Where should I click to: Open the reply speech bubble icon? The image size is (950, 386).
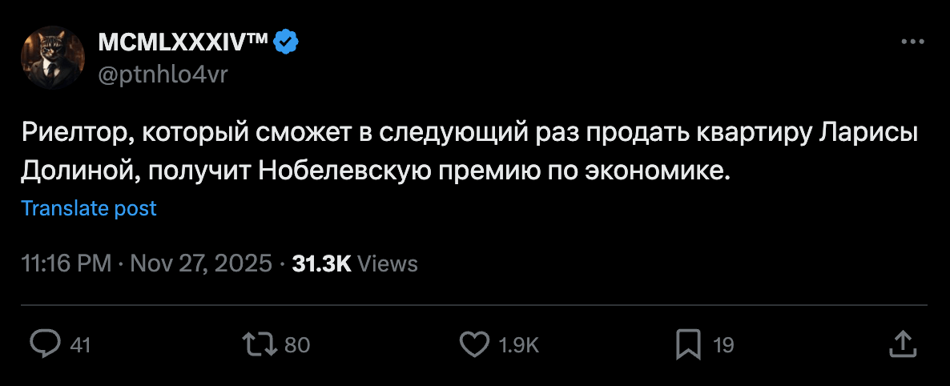tap(46, 344)
